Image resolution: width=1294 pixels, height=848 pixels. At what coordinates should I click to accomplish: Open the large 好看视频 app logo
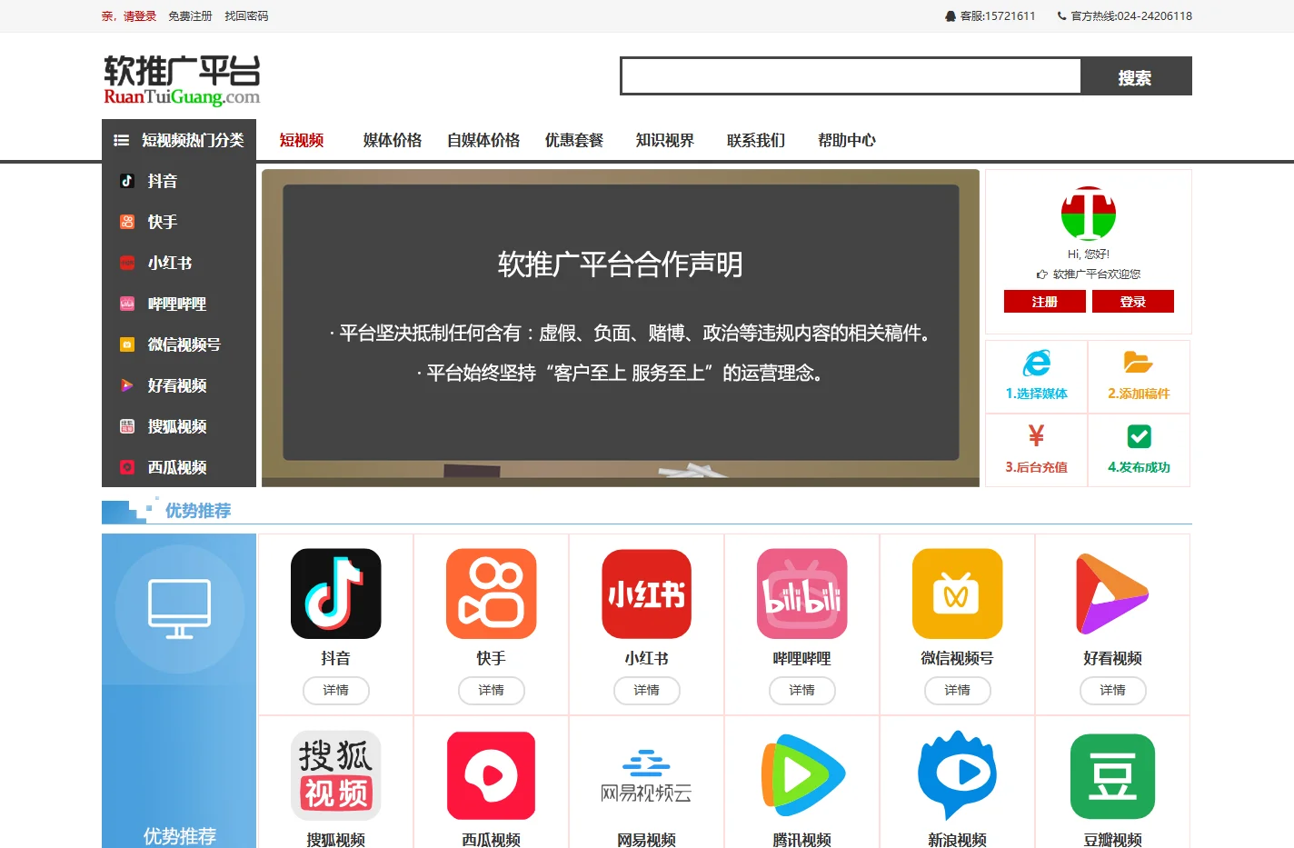pyautogui.click(x=1113, y=594)
